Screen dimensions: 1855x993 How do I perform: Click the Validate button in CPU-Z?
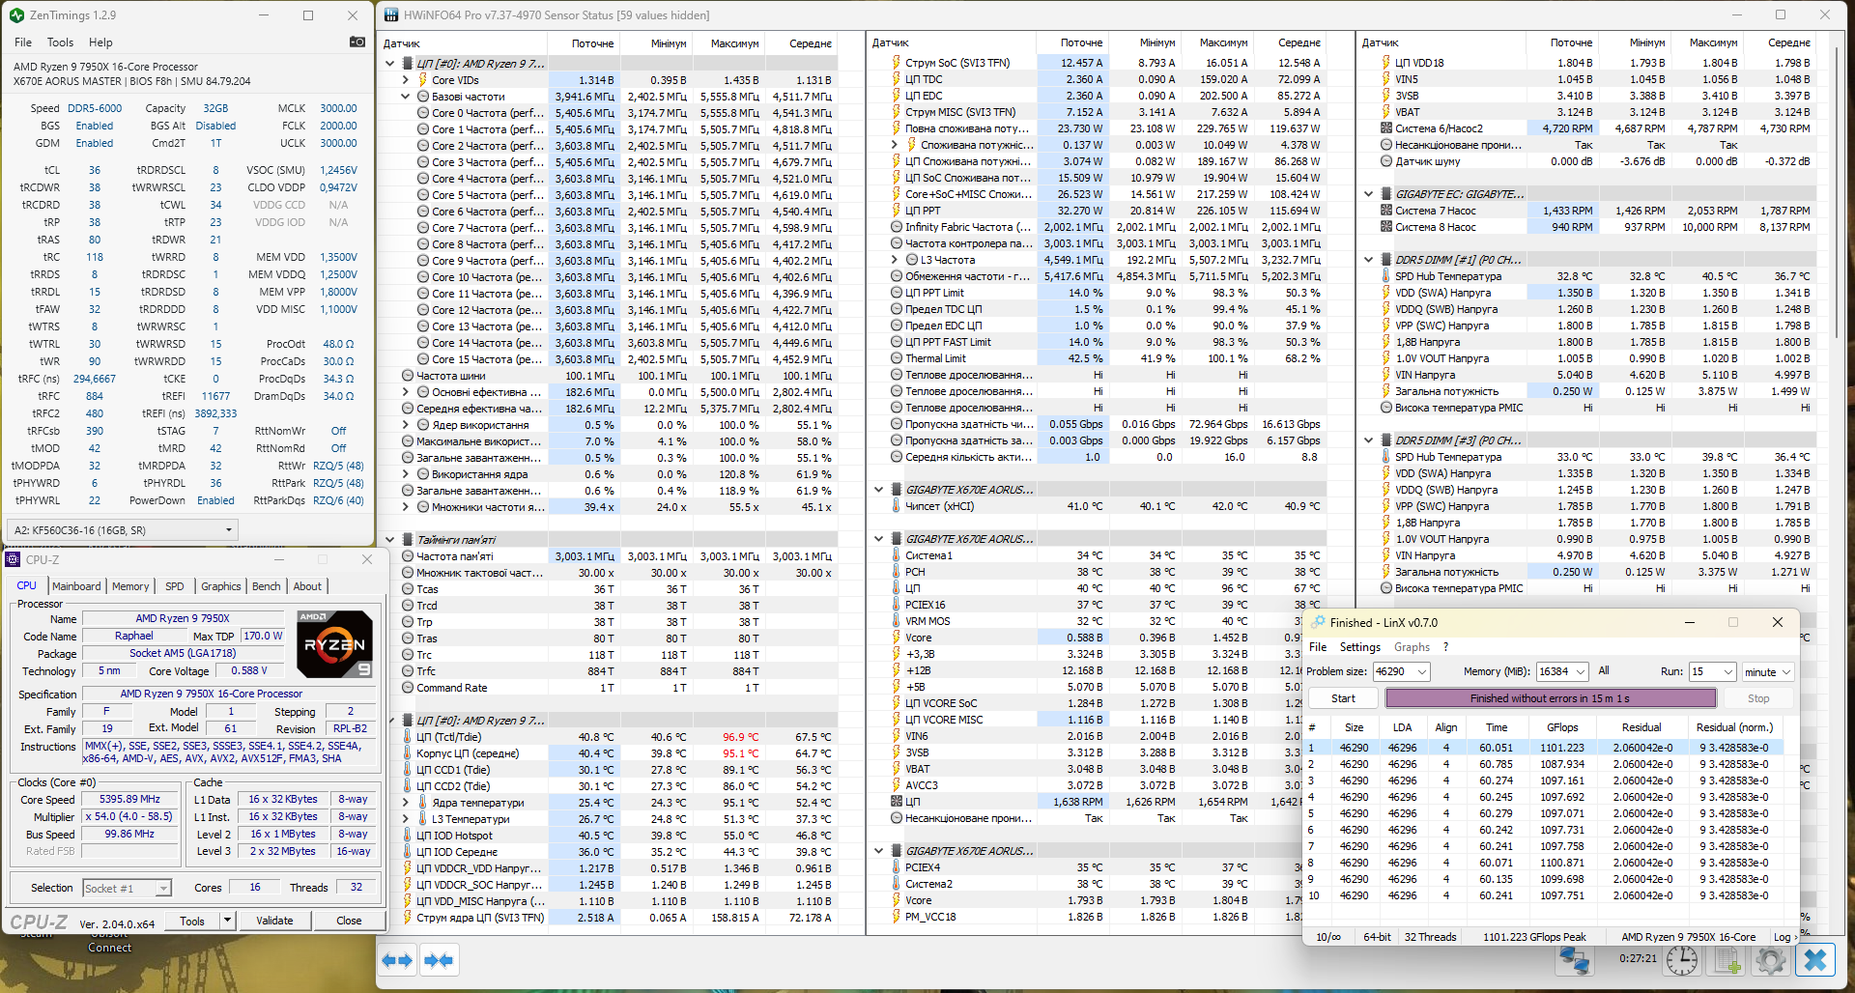pyautogui.click(x=274, y=921)
